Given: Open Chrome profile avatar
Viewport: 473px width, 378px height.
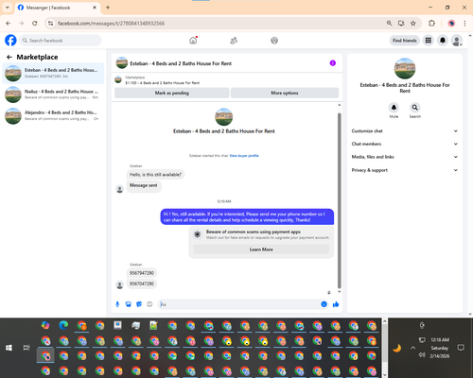Looking at the screenshot, I should (451, 23).
